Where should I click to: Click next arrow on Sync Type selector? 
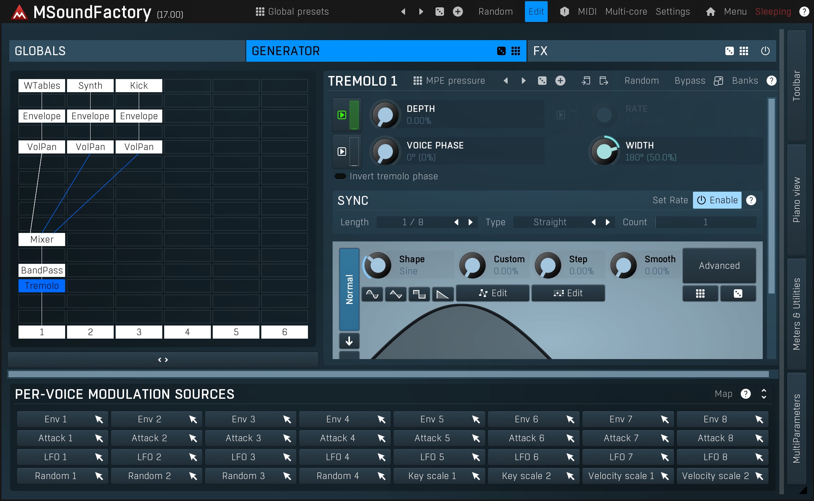click(x=608, y=222)
